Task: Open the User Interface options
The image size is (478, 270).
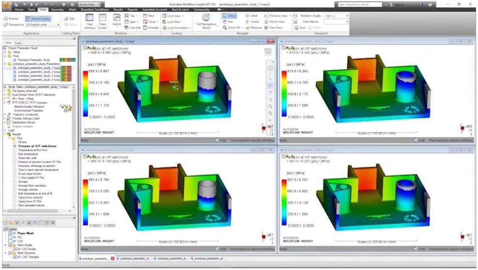Action: (89, 21)
